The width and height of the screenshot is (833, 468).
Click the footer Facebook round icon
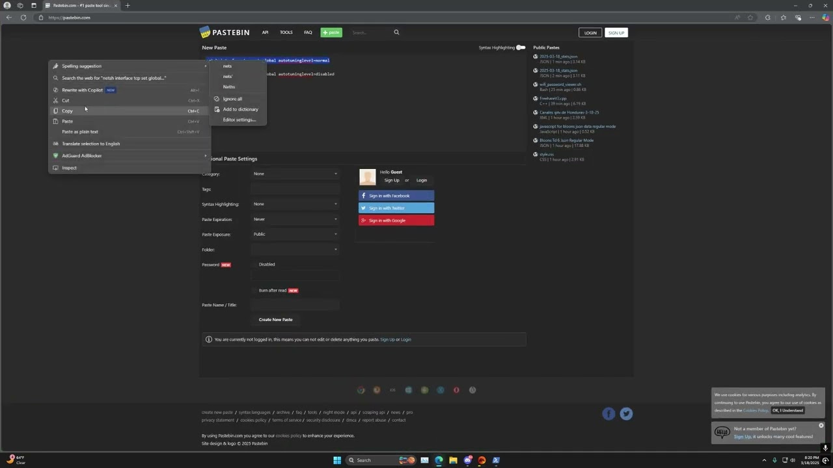[608, 413]
